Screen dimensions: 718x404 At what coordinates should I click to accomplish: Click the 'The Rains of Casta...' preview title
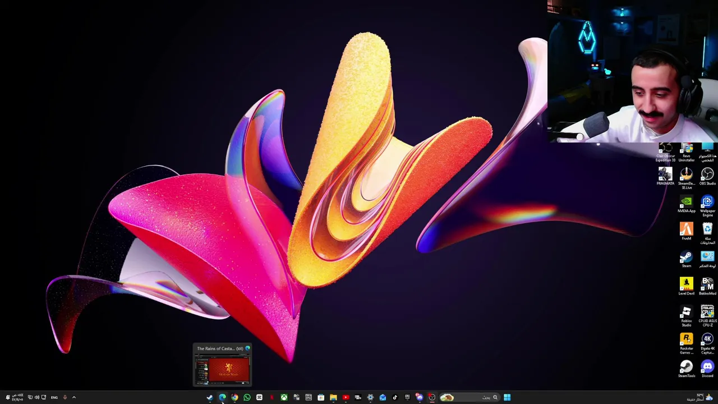point(219,348)
